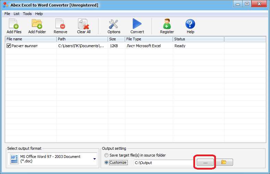Screen dimensions: 270x174
Task: Click the Add Files toolbar icon
Action: click(14, 24)
